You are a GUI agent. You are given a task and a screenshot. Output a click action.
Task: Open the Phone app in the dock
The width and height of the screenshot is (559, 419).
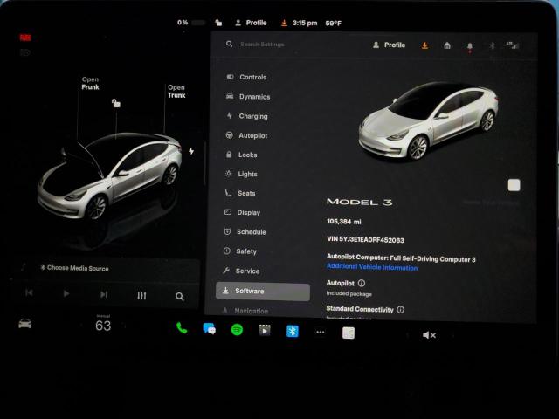pyautogui.click(x=182, y=329)
